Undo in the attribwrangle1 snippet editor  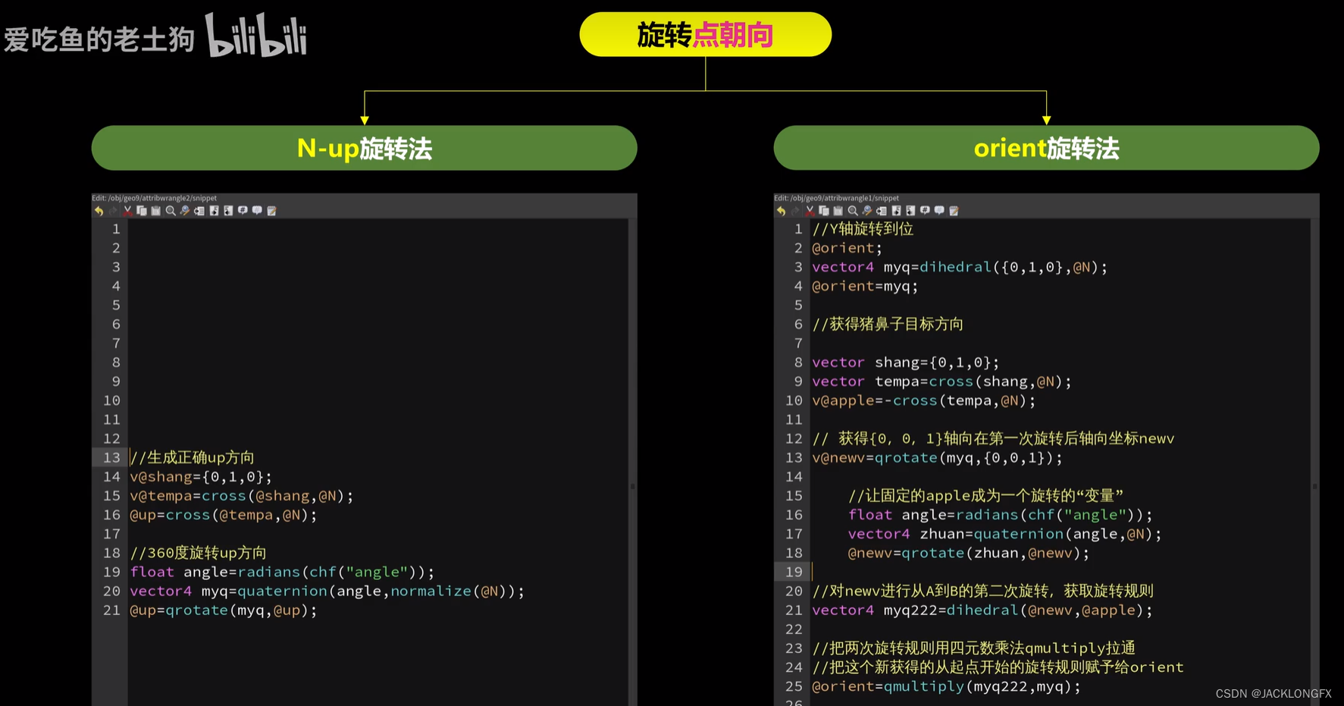[x=781, y=211]
